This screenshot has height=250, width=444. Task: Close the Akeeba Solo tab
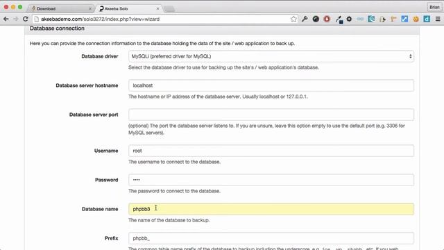click(157, 9)
